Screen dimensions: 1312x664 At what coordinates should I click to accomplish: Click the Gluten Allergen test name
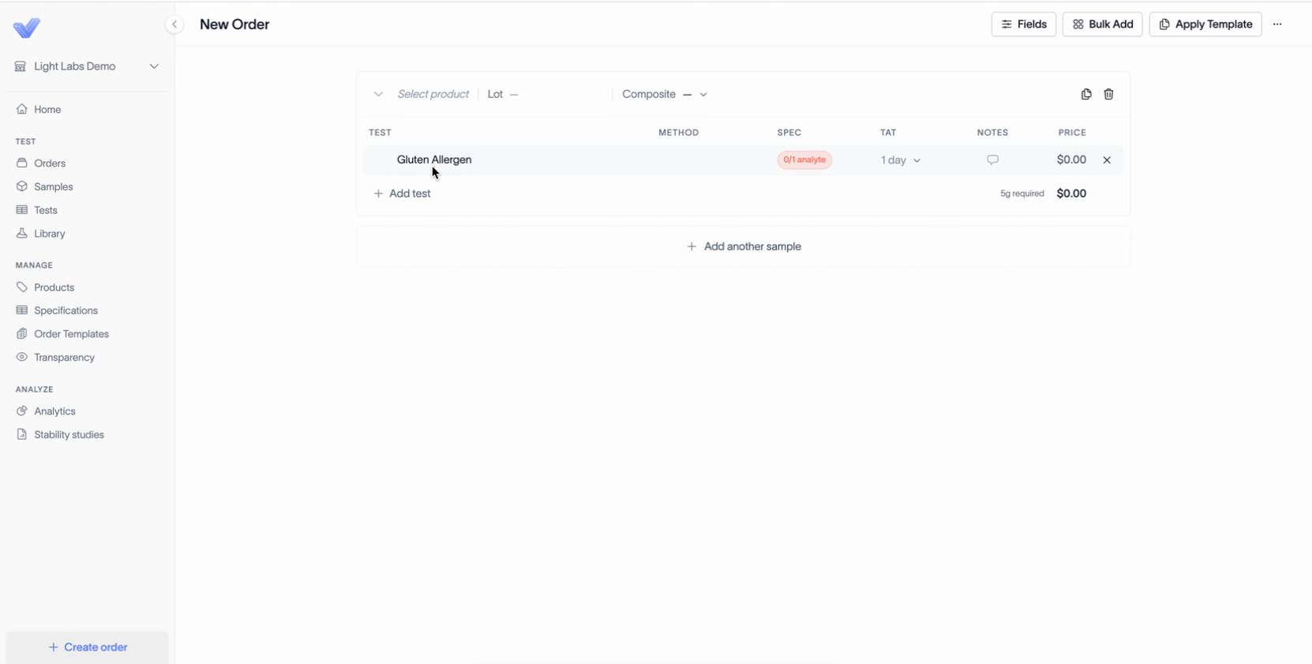point(434,159)
